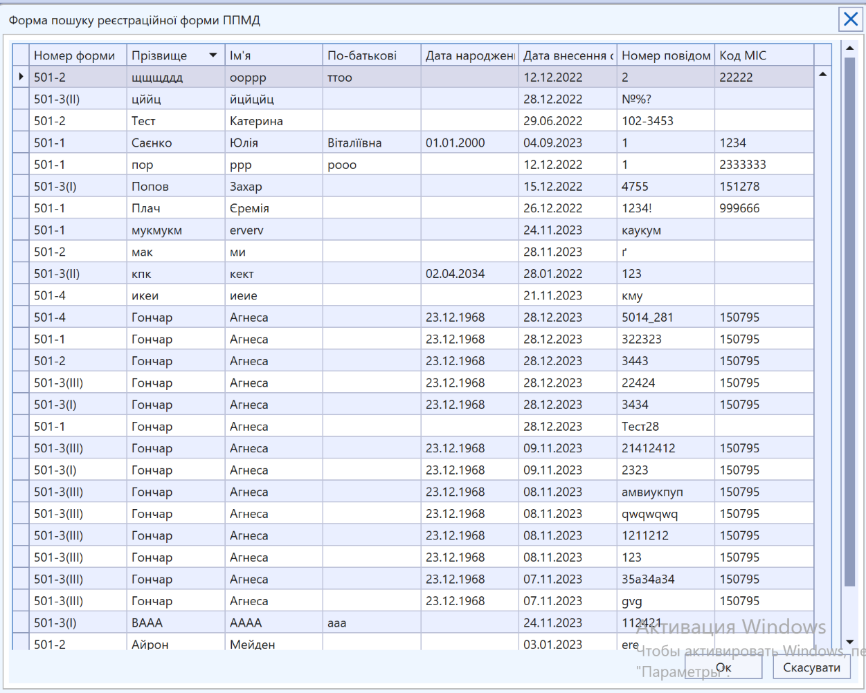Select the patronymic cell рооо
Screen dimensions: 866x693
372,165
